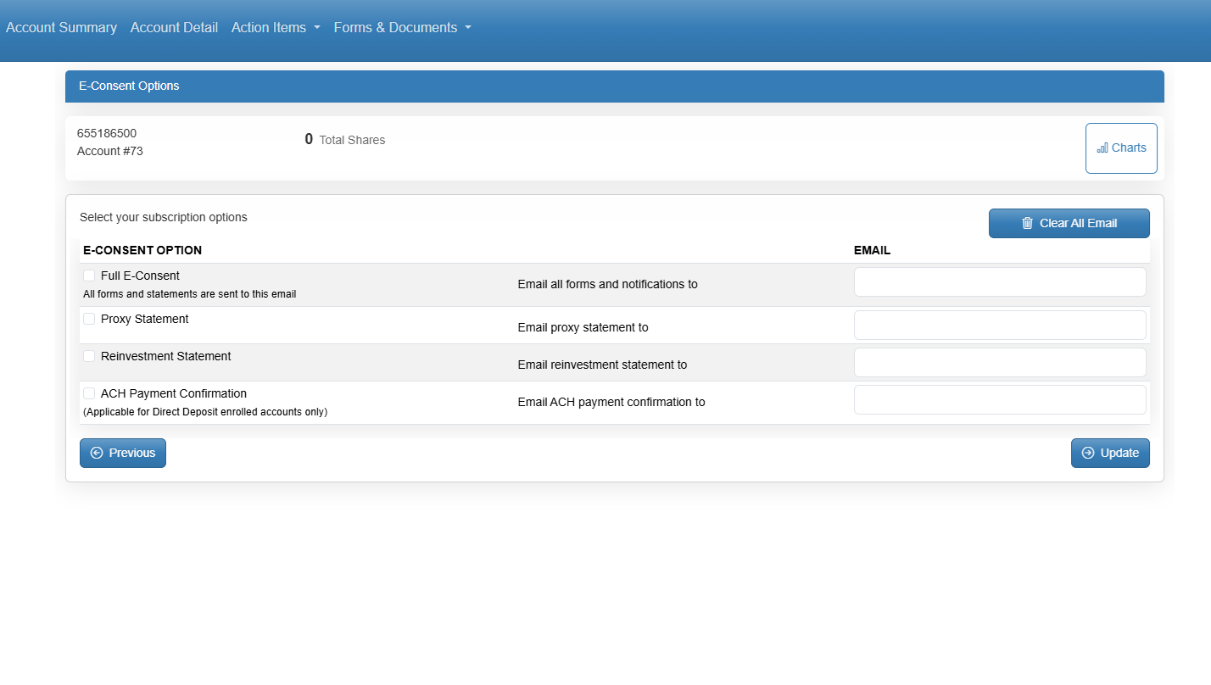Open Charts for this account

click(x=1121, y=148)
